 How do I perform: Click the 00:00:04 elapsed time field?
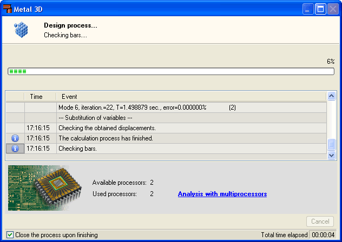point(323,235)
